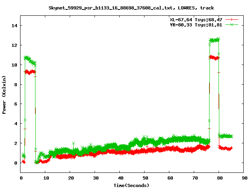Click y-axis tick label 2
This screenshot has width=252, height=189.
click(16, 143)
